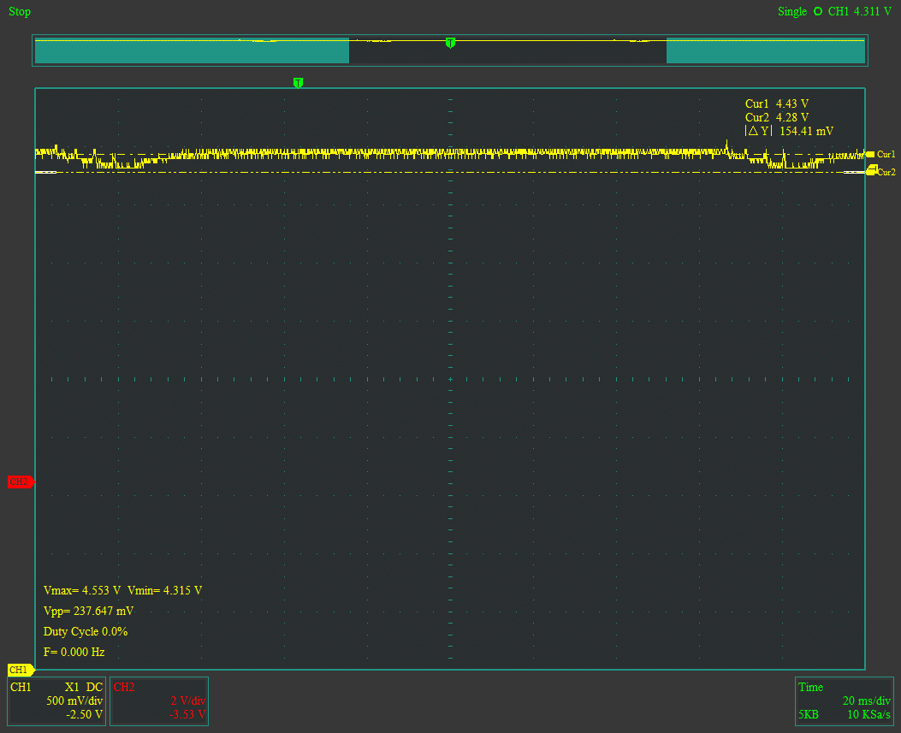Click the left teal region of overview bar
The width and height of the screenshot is (901, 733).
click(x=192, y=50)
